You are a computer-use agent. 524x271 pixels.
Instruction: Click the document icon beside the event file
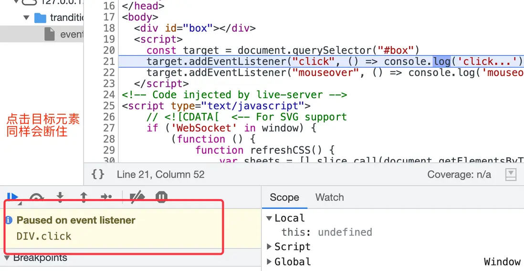point(50,34)
